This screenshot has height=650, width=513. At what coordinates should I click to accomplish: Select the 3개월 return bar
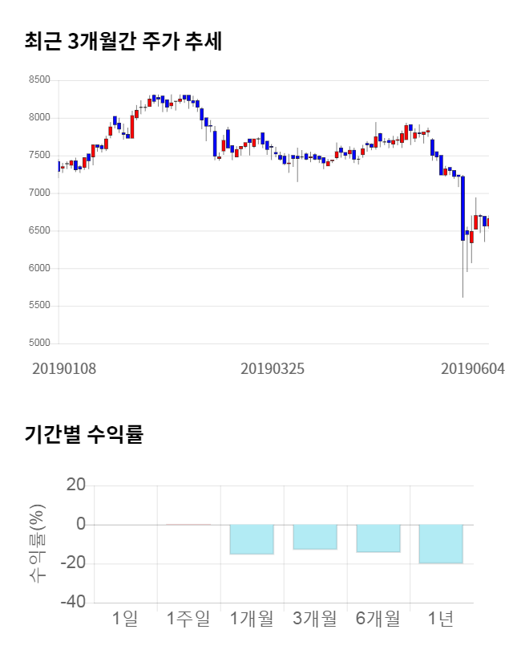tap(315, 537)
